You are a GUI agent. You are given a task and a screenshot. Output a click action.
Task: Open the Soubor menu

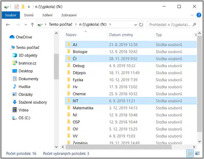11,15
